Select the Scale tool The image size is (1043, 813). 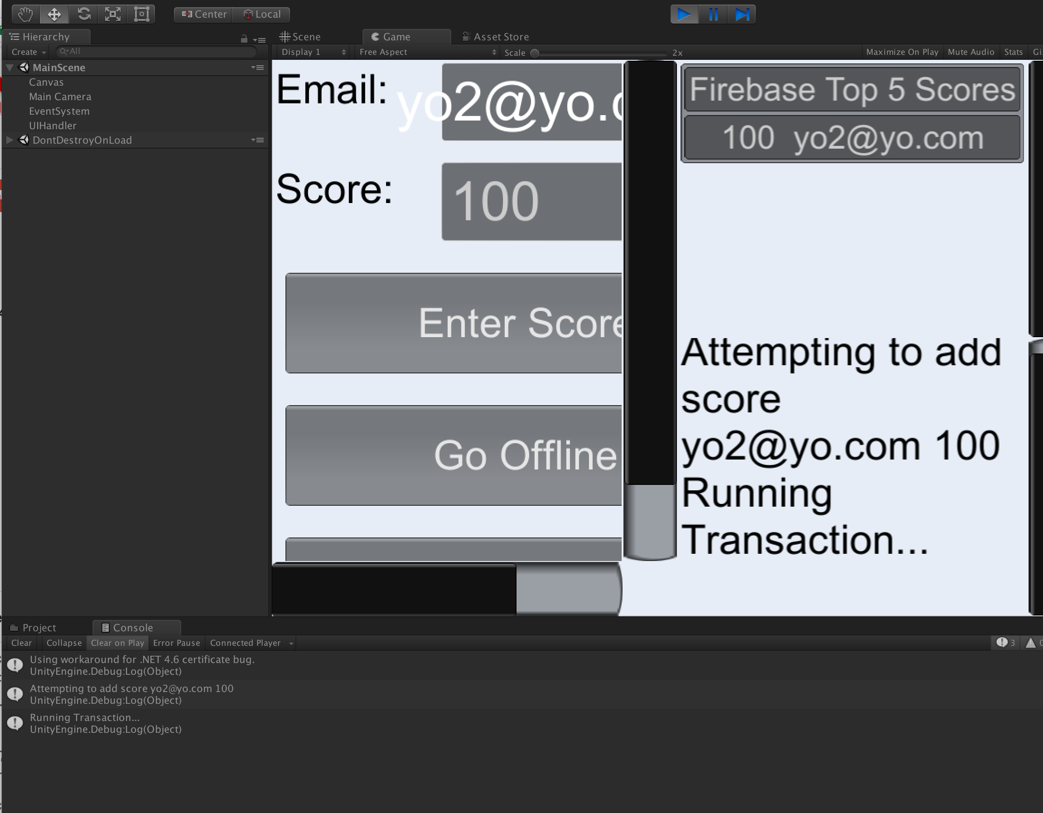point(113,15)
